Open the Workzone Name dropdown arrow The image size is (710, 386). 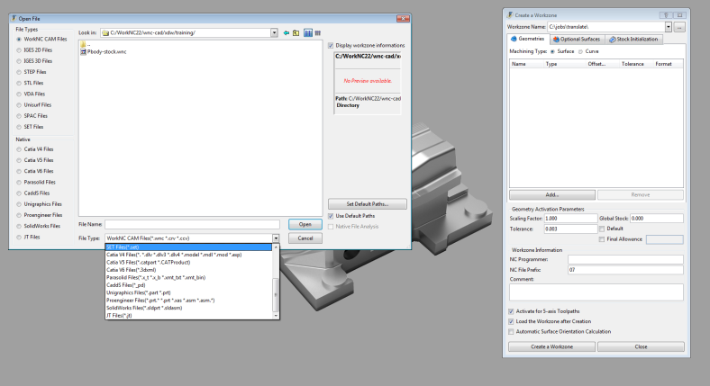point(667,28)
